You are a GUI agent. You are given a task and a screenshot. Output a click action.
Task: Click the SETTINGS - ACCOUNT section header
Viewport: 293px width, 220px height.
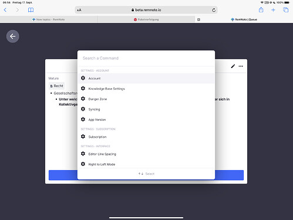(95, 70)
